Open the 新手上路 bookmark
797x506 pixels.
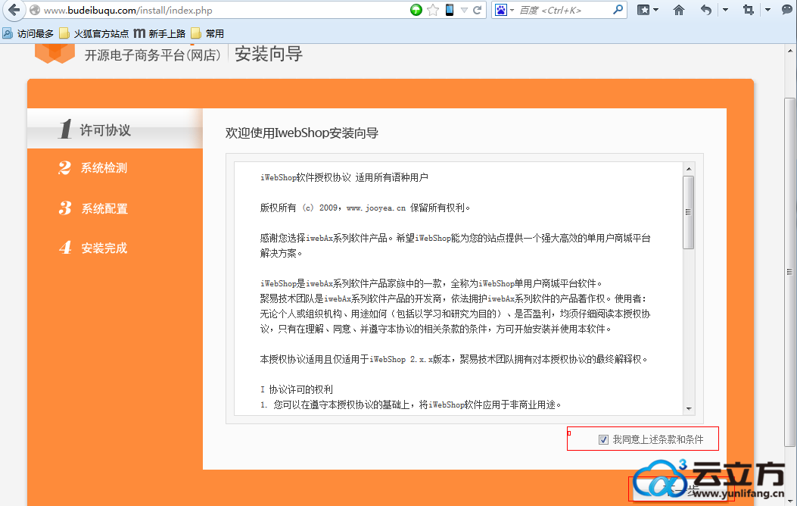(x=160, y=33)
